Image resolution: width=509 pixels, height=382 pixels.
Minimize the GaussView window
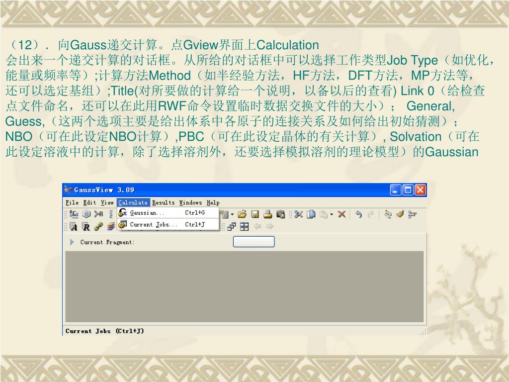[395, 190]
